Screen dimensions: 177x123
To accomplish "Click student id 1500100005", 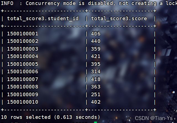I will (23, 64).
